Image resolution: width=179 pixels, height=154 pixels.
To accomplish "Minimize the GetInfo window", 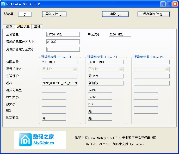I will pyautogui.click(x=163, y=4).
